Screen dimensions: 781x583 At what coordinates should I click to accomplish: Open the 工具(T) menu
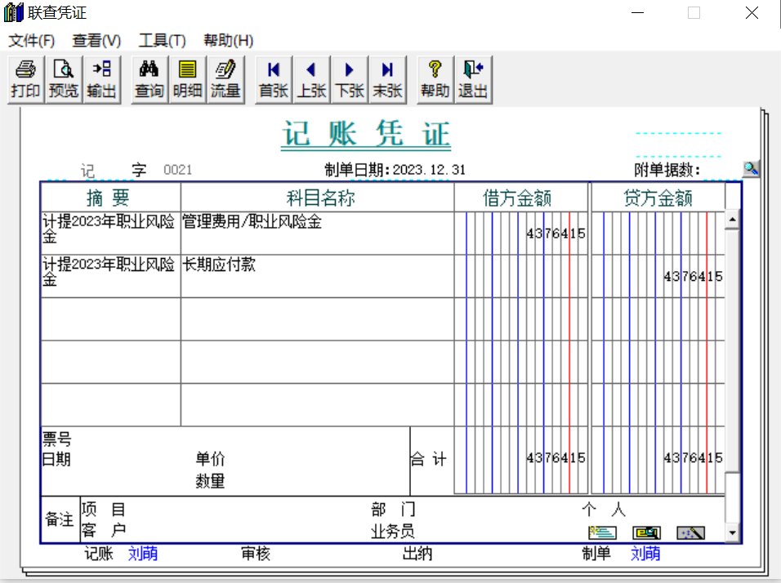(162, 40)
